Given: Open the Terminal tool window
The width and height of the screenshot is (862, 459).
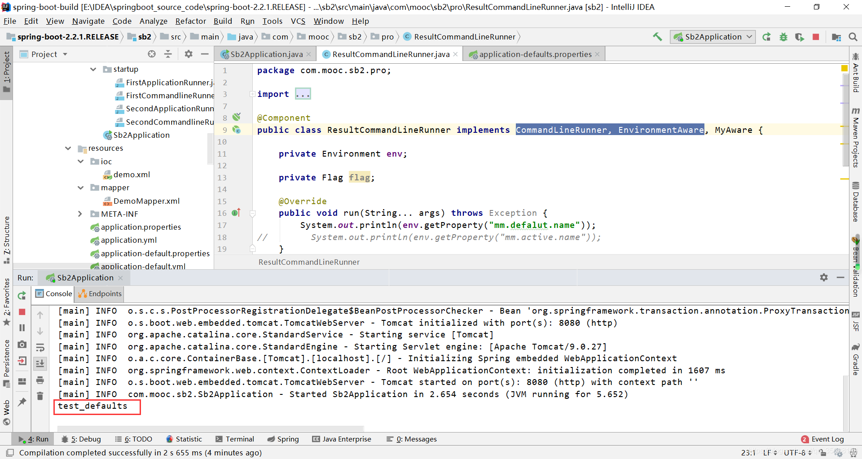Looking at the screenshot, I should 235,439.
